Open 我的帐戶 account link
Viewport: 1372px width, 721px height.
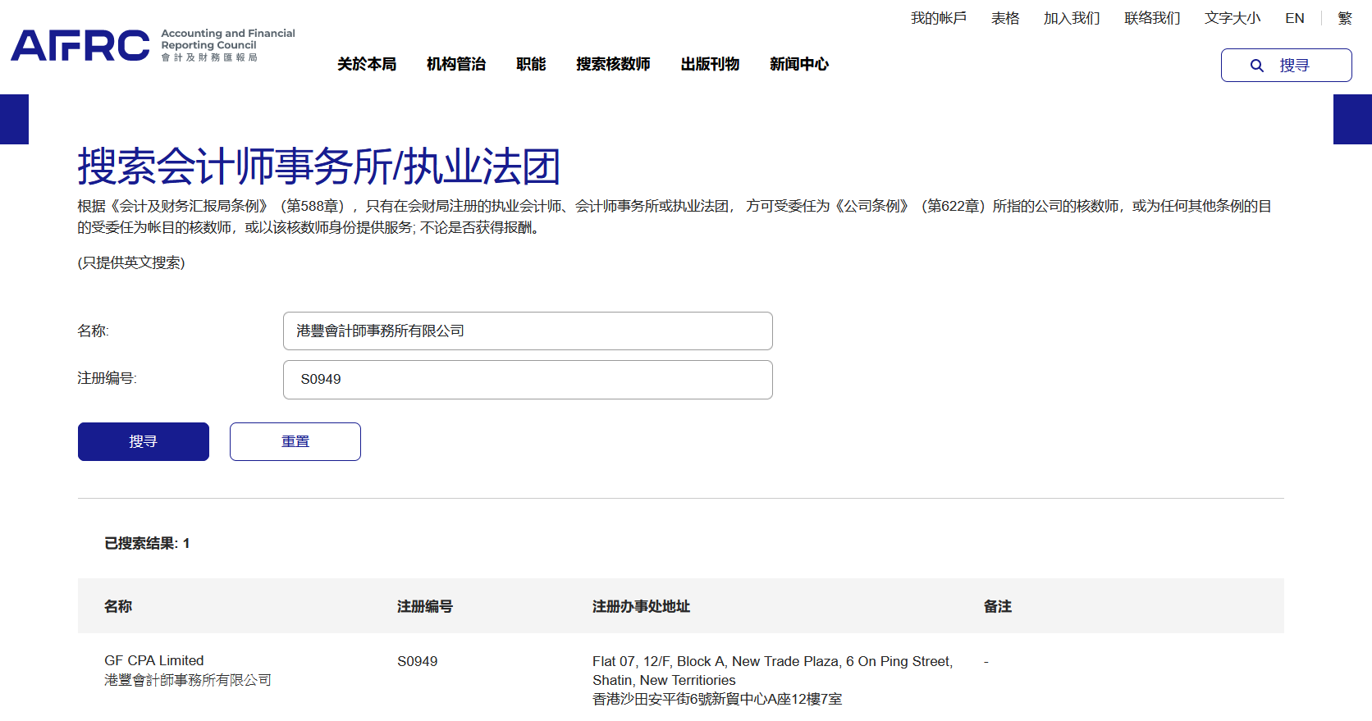point(938,18)
